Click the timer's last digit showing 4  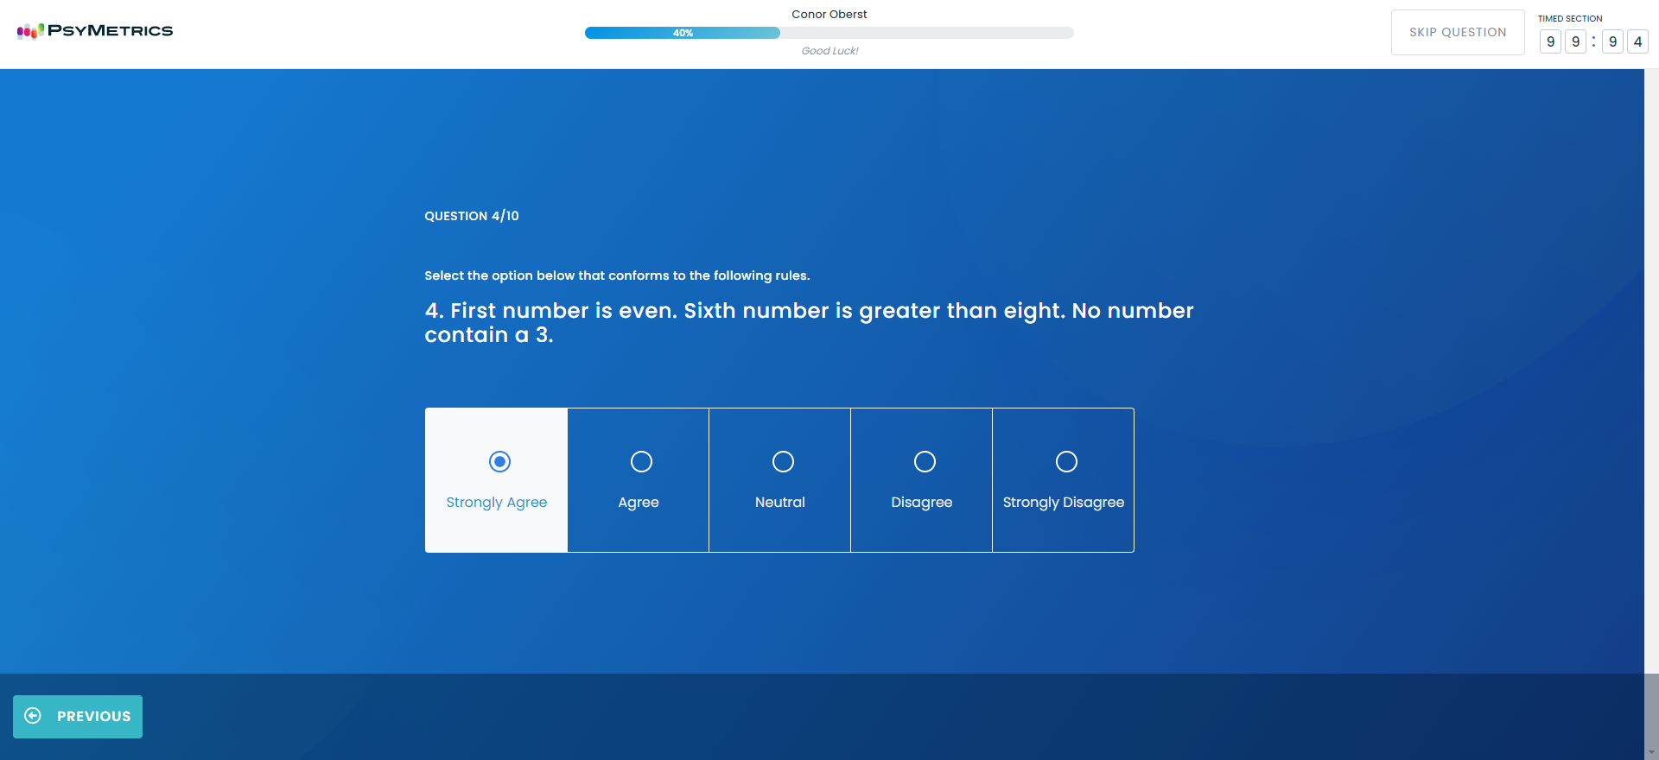(x=1637, y=41)
